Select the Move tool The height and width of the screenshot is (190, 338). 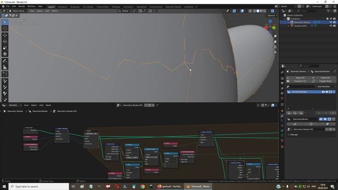pos(5,35)
